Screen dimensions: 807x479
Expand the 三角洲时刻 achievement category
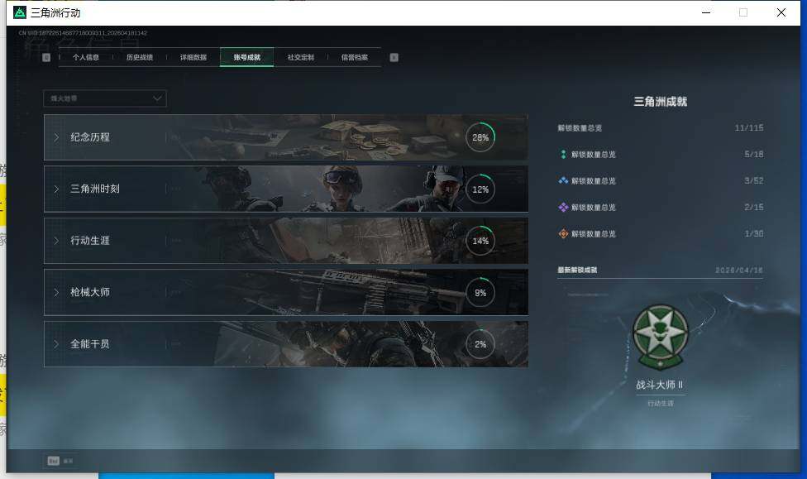[x=285, y=189]
